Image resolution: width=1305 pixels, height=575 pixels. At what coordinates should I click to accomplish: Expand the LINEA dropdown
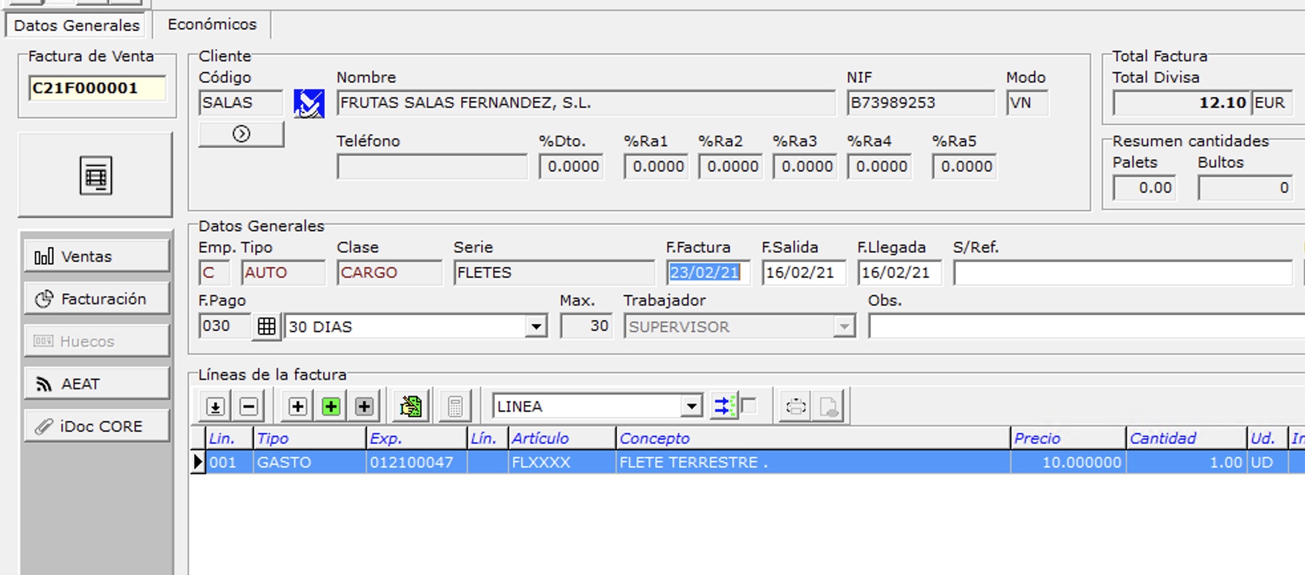coord(691,406)
